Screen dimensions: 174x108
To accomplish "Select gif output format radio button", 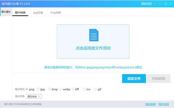I will [x=95, y=89].
